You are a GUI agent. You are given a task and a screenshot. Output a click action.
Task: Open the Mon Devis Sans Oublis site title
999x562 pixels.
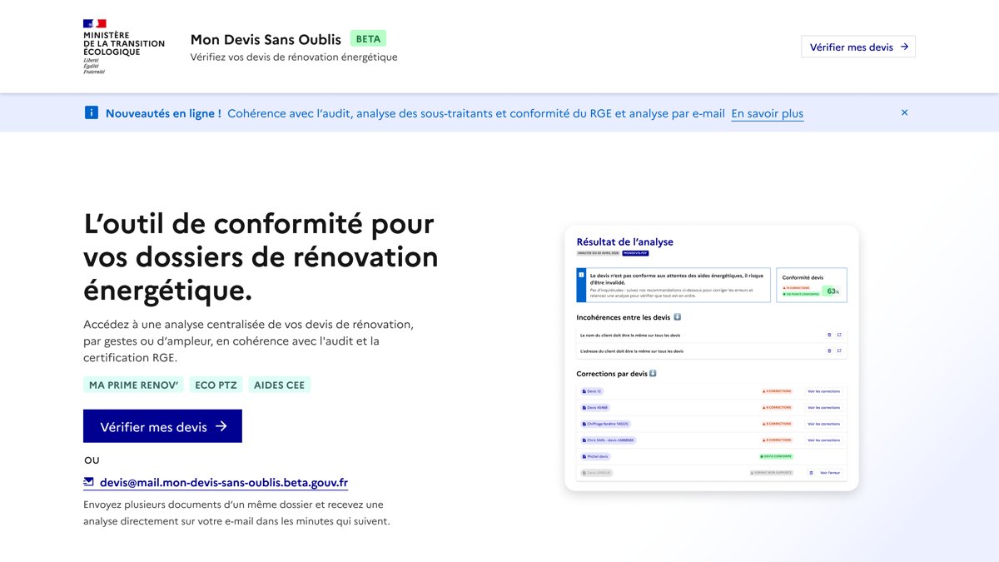(266, 39)
